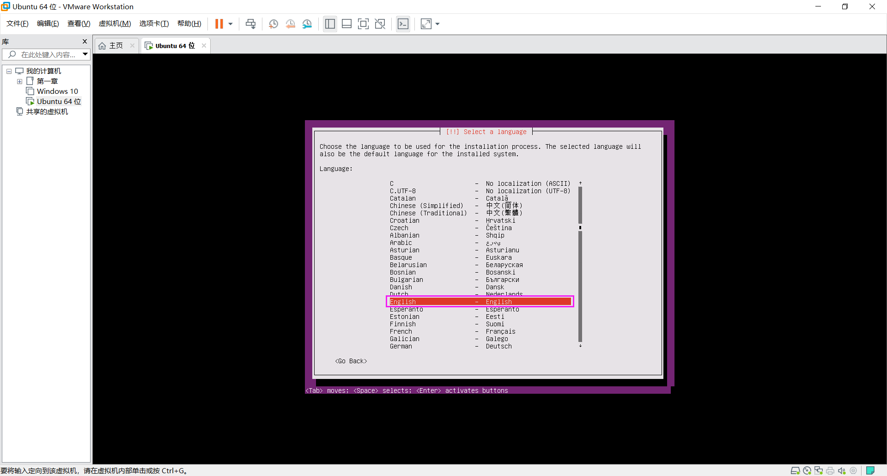Choose Finnish in the language list
Viewport: 887px width, 476px height.
tap(480, 324)
